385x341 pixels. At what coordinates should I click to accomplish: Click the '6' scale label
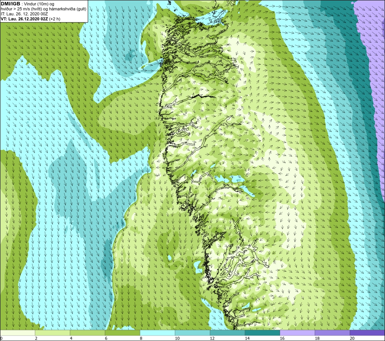106,338
